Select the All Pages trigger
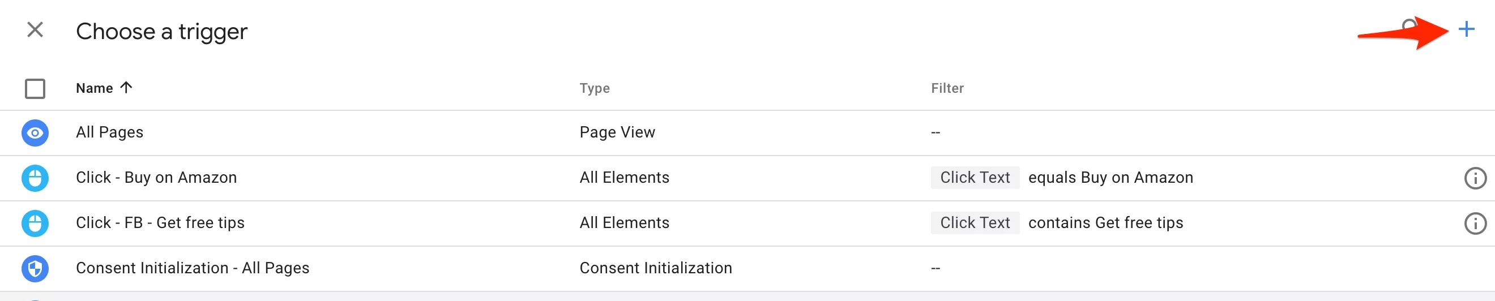 click(x=747, y=133)
